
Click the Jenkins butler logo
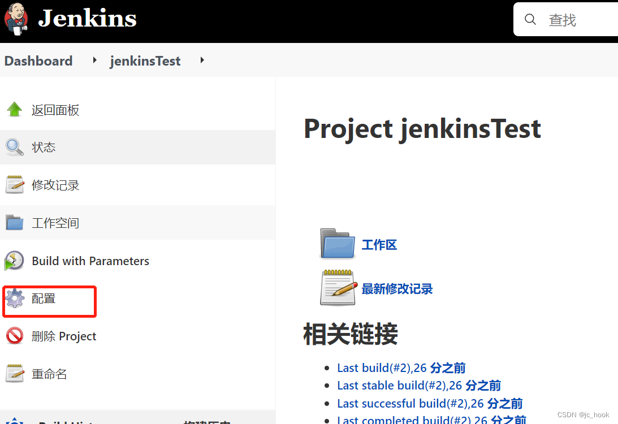pyautogui.click(x=16, y=19)
